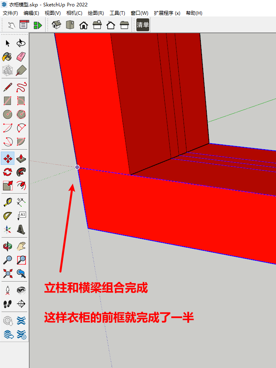Select the Line pencil tool

tap(8, 87)
